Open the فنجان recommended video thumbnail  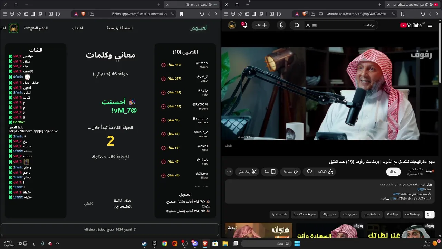259,230
